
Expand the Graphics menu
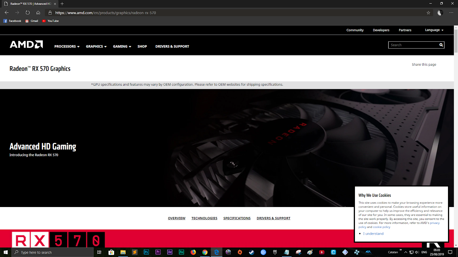click(96, 46)
